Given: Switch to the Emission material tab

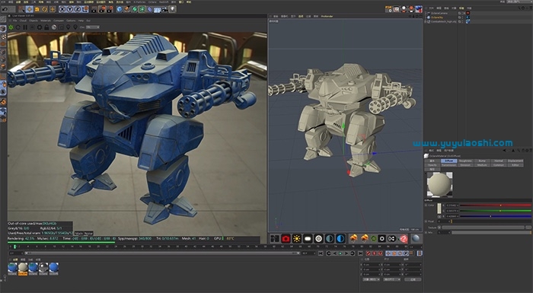Looking at the screenshot, I should click(465, 165).
